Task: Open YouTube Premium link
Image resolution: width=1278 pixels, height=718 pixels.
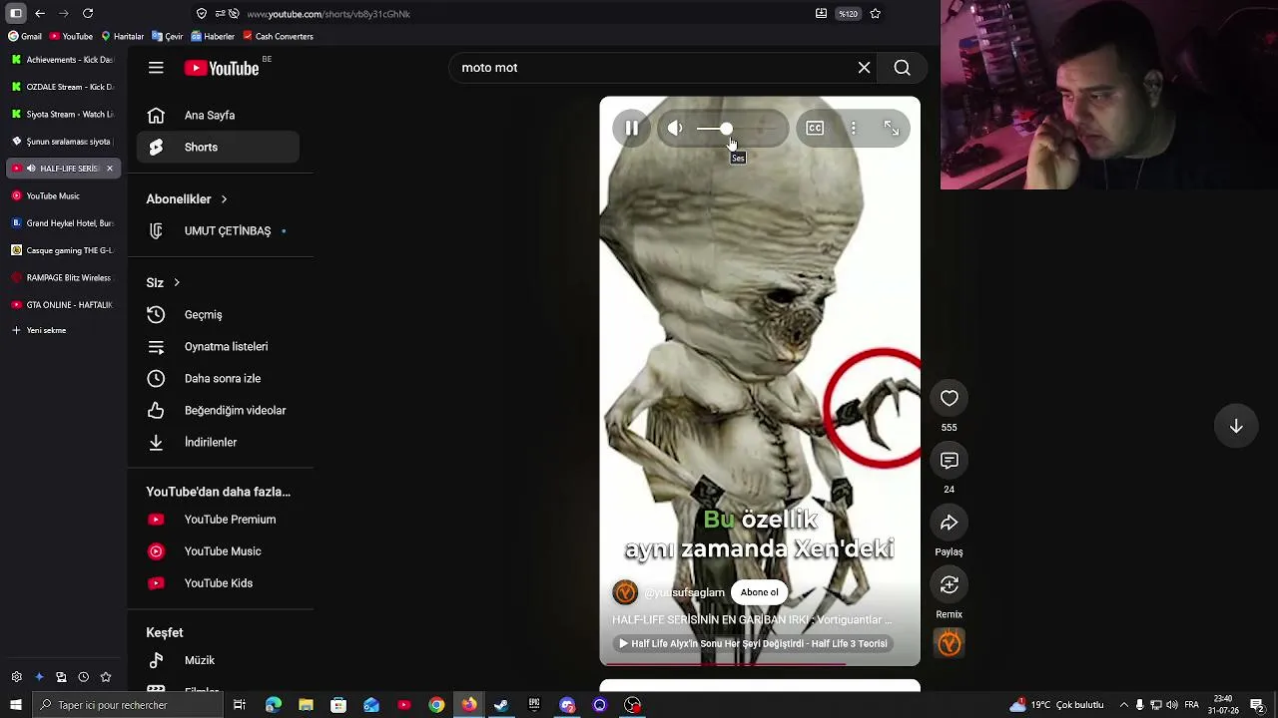Action: point(218,520)
